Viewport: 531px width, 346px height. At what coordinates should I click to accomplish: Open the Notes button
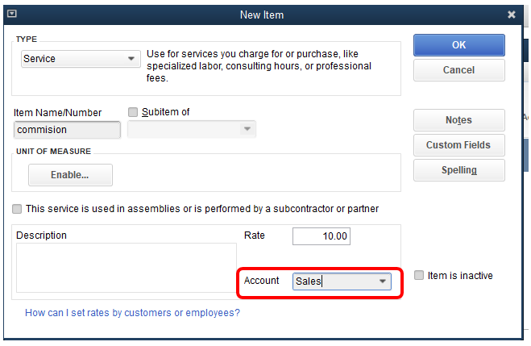(x=458, y=120)
